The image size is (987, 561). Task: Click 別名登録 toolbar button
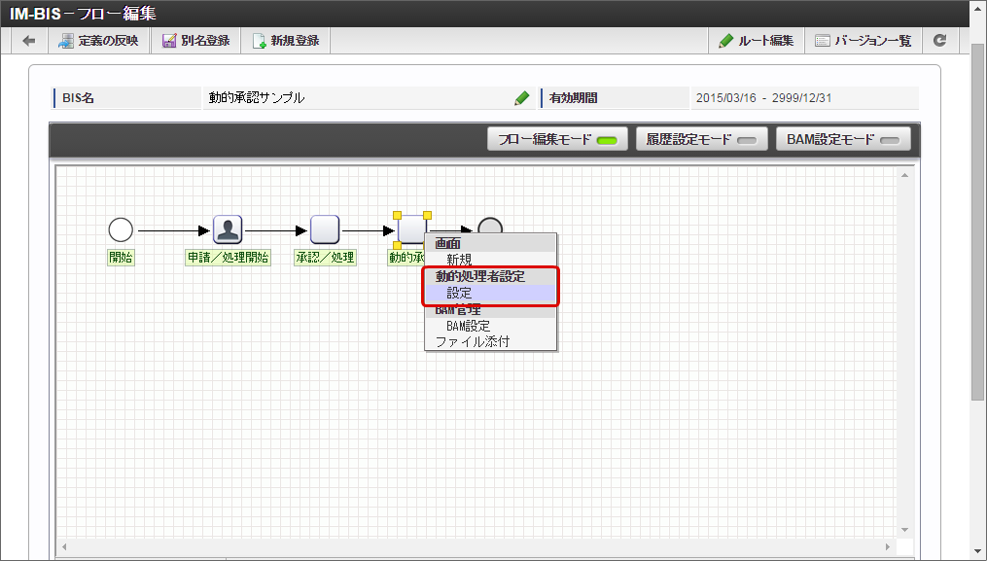click(195, 41)
